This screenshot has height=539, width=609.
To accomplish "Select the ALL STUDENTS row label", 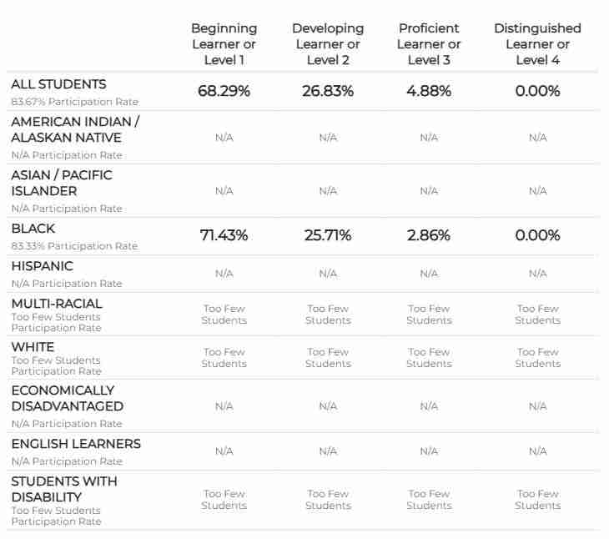I will point(58,84).
